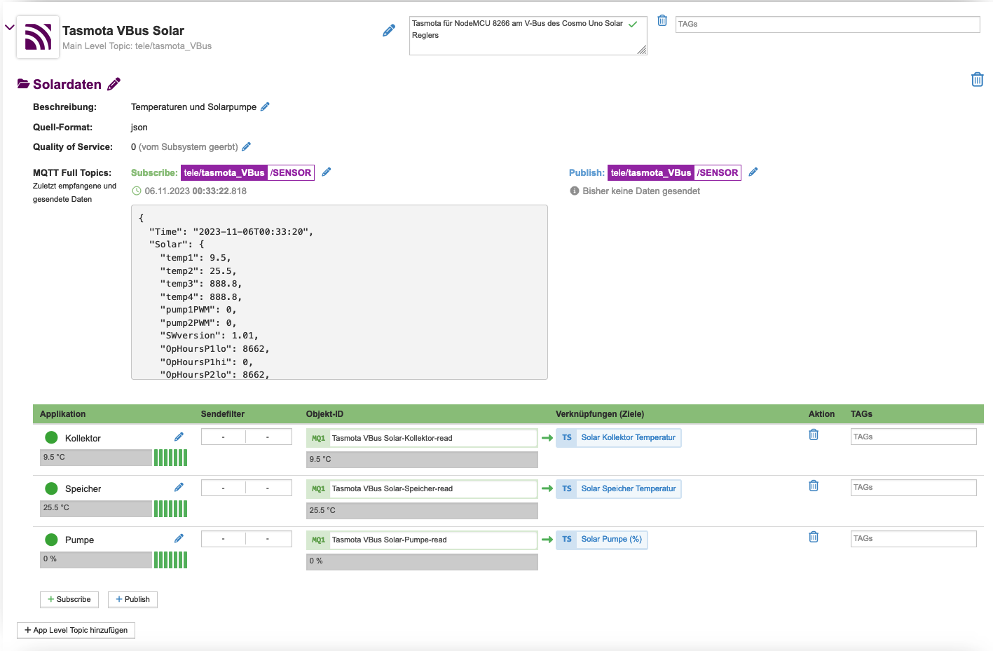The width and height of the screenshot is (993, 651).
Task: Click the Subscribe topic tele/tasmota_VBus/SENSOR
Action: pos(247,172)
